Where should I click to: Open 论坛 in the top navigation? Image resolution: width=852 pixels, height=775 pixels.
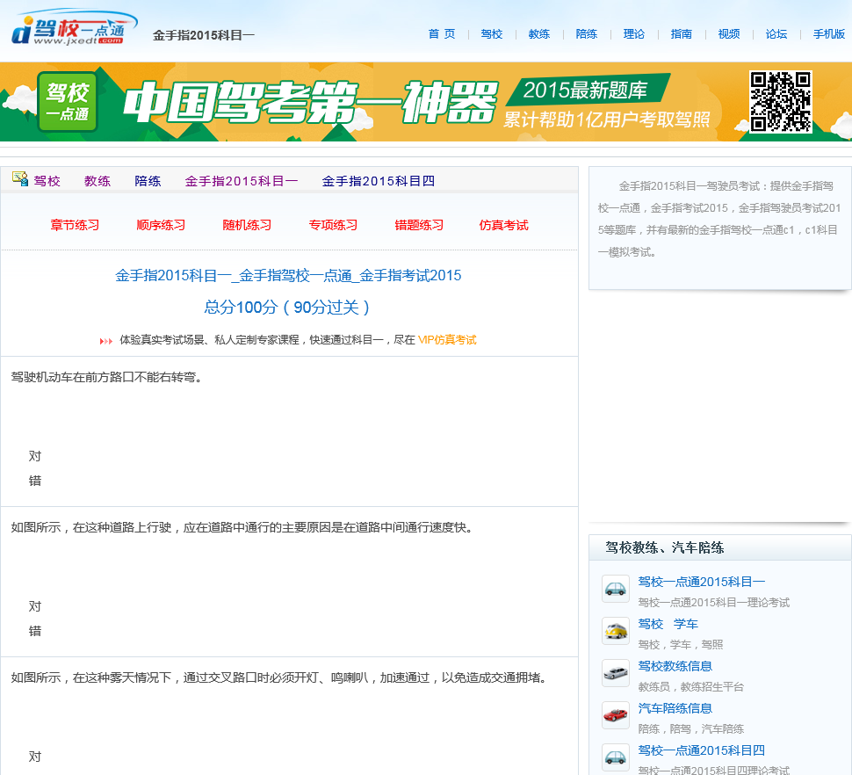tap(776, 34)
